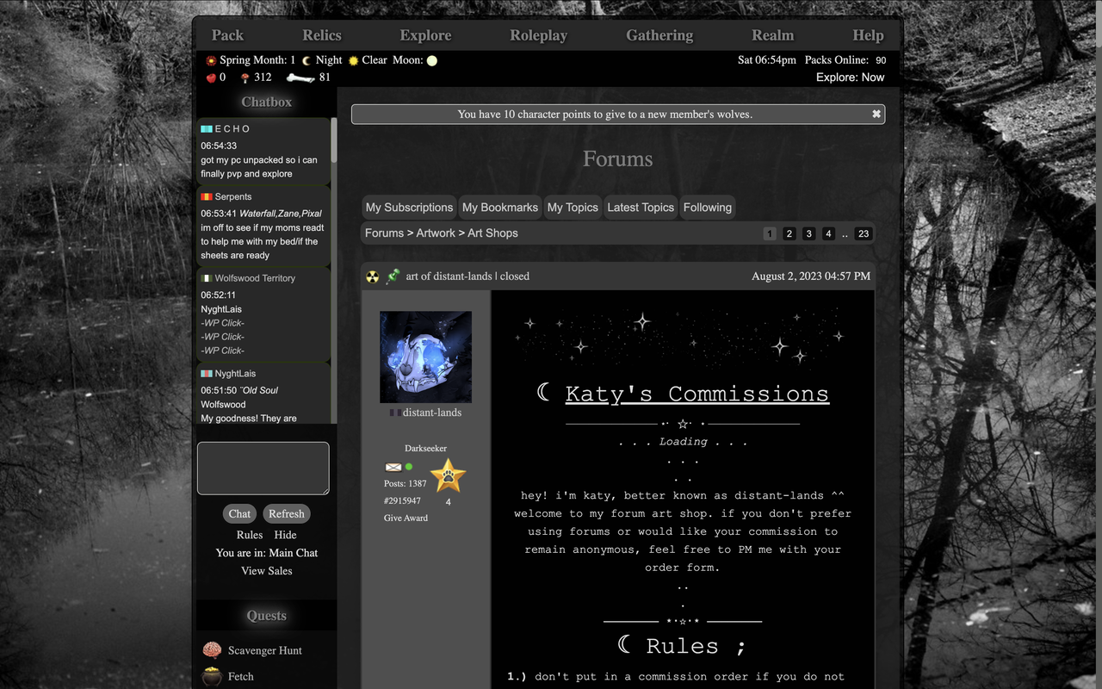
Task: Click the radioactive mature-content icon on the thread
Action: (374, 276)
